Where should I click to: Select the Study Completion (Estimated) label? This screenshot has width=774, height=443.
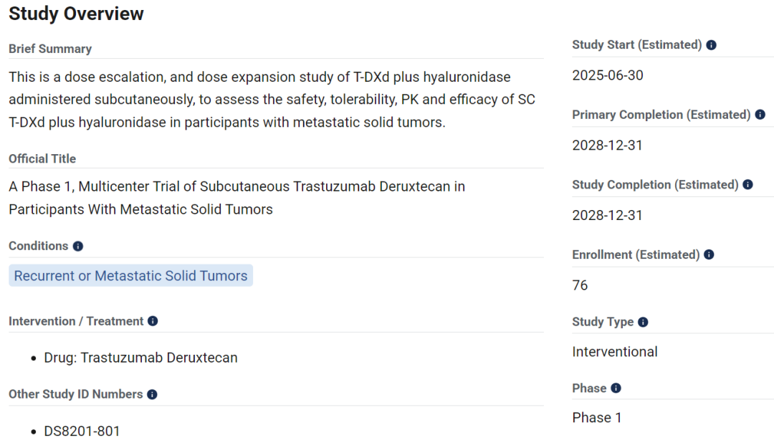655,185
